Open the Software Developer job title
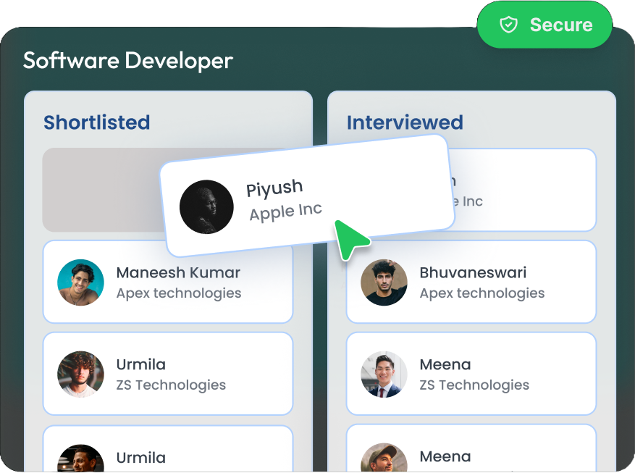Screen dimensions: 635x473 (x=127, y=61)
